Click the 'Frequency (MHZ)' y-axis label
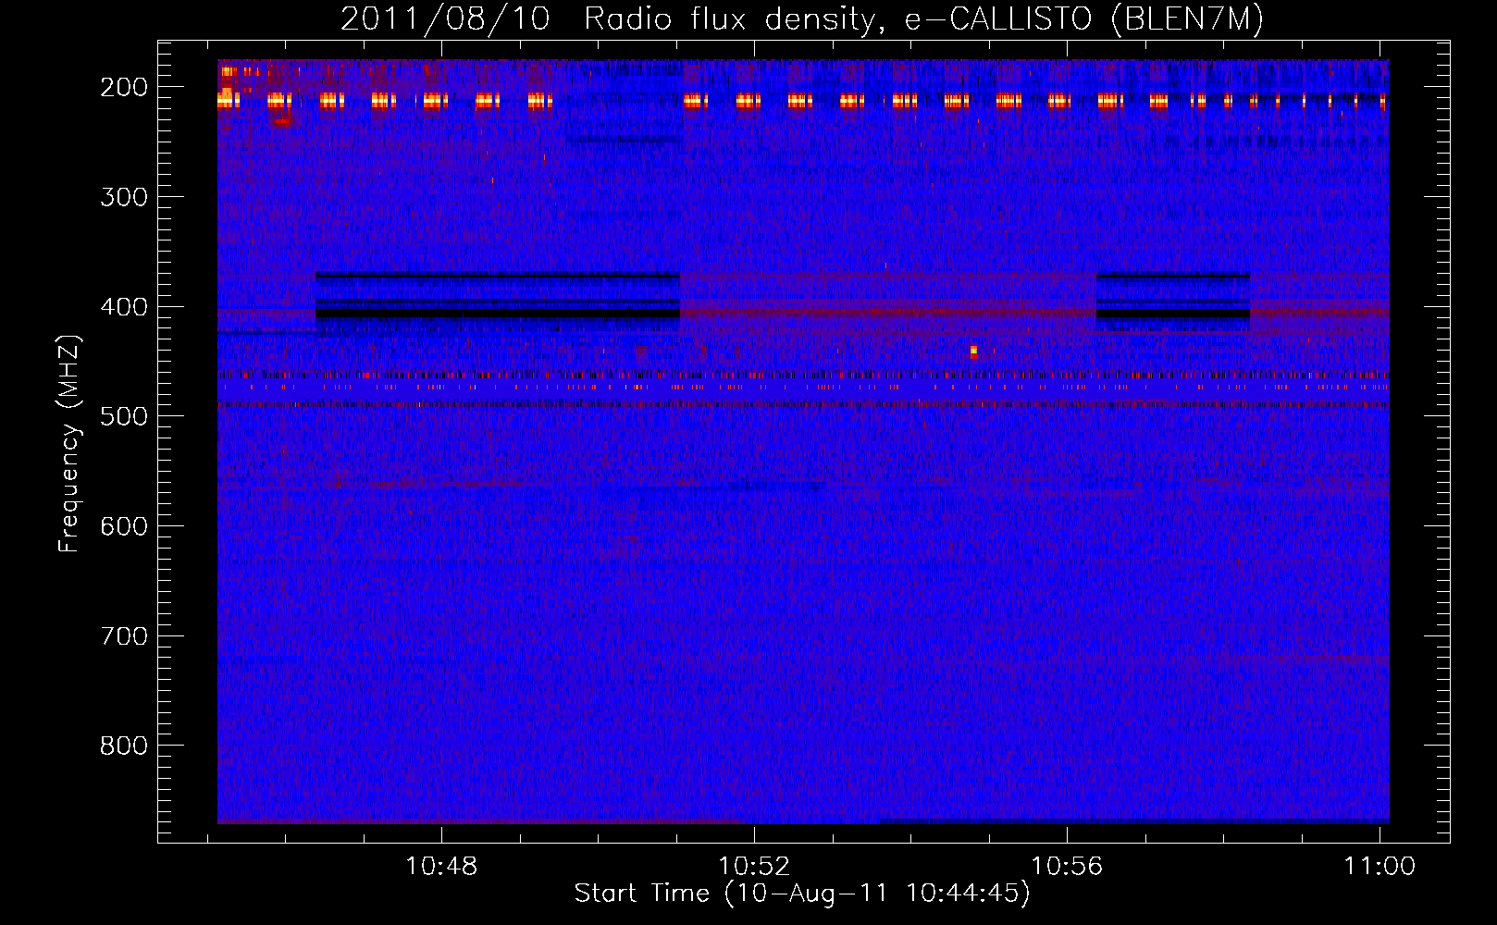Image resolution: width=1497 pixels, height=925 pixels. (x=69, y=444)
